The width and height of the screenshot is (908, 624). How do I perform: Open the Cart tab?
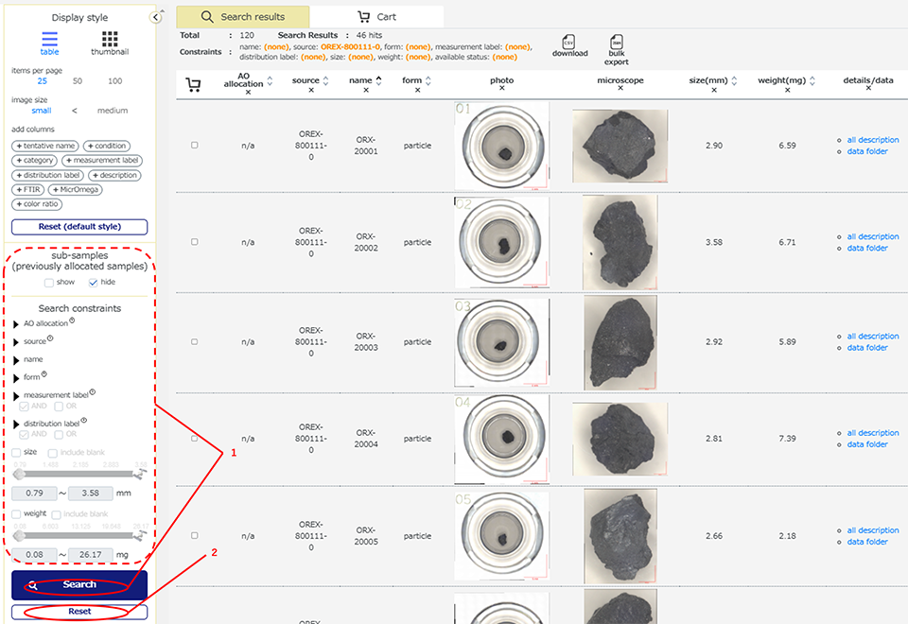[376, 17]
